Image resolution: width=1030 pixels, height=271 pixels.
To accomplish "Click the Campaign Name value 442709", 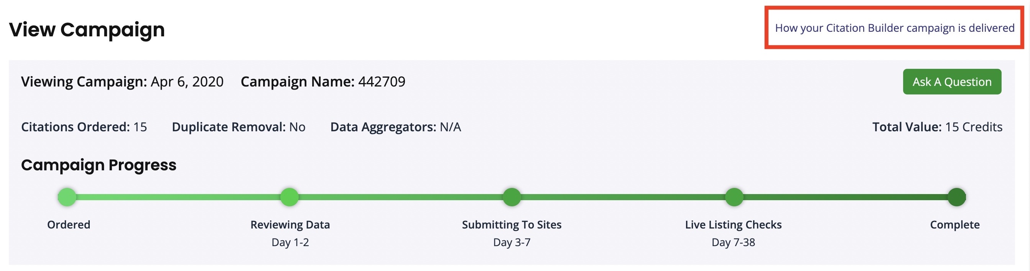I will pyautogui.click(x=382, y=82).
